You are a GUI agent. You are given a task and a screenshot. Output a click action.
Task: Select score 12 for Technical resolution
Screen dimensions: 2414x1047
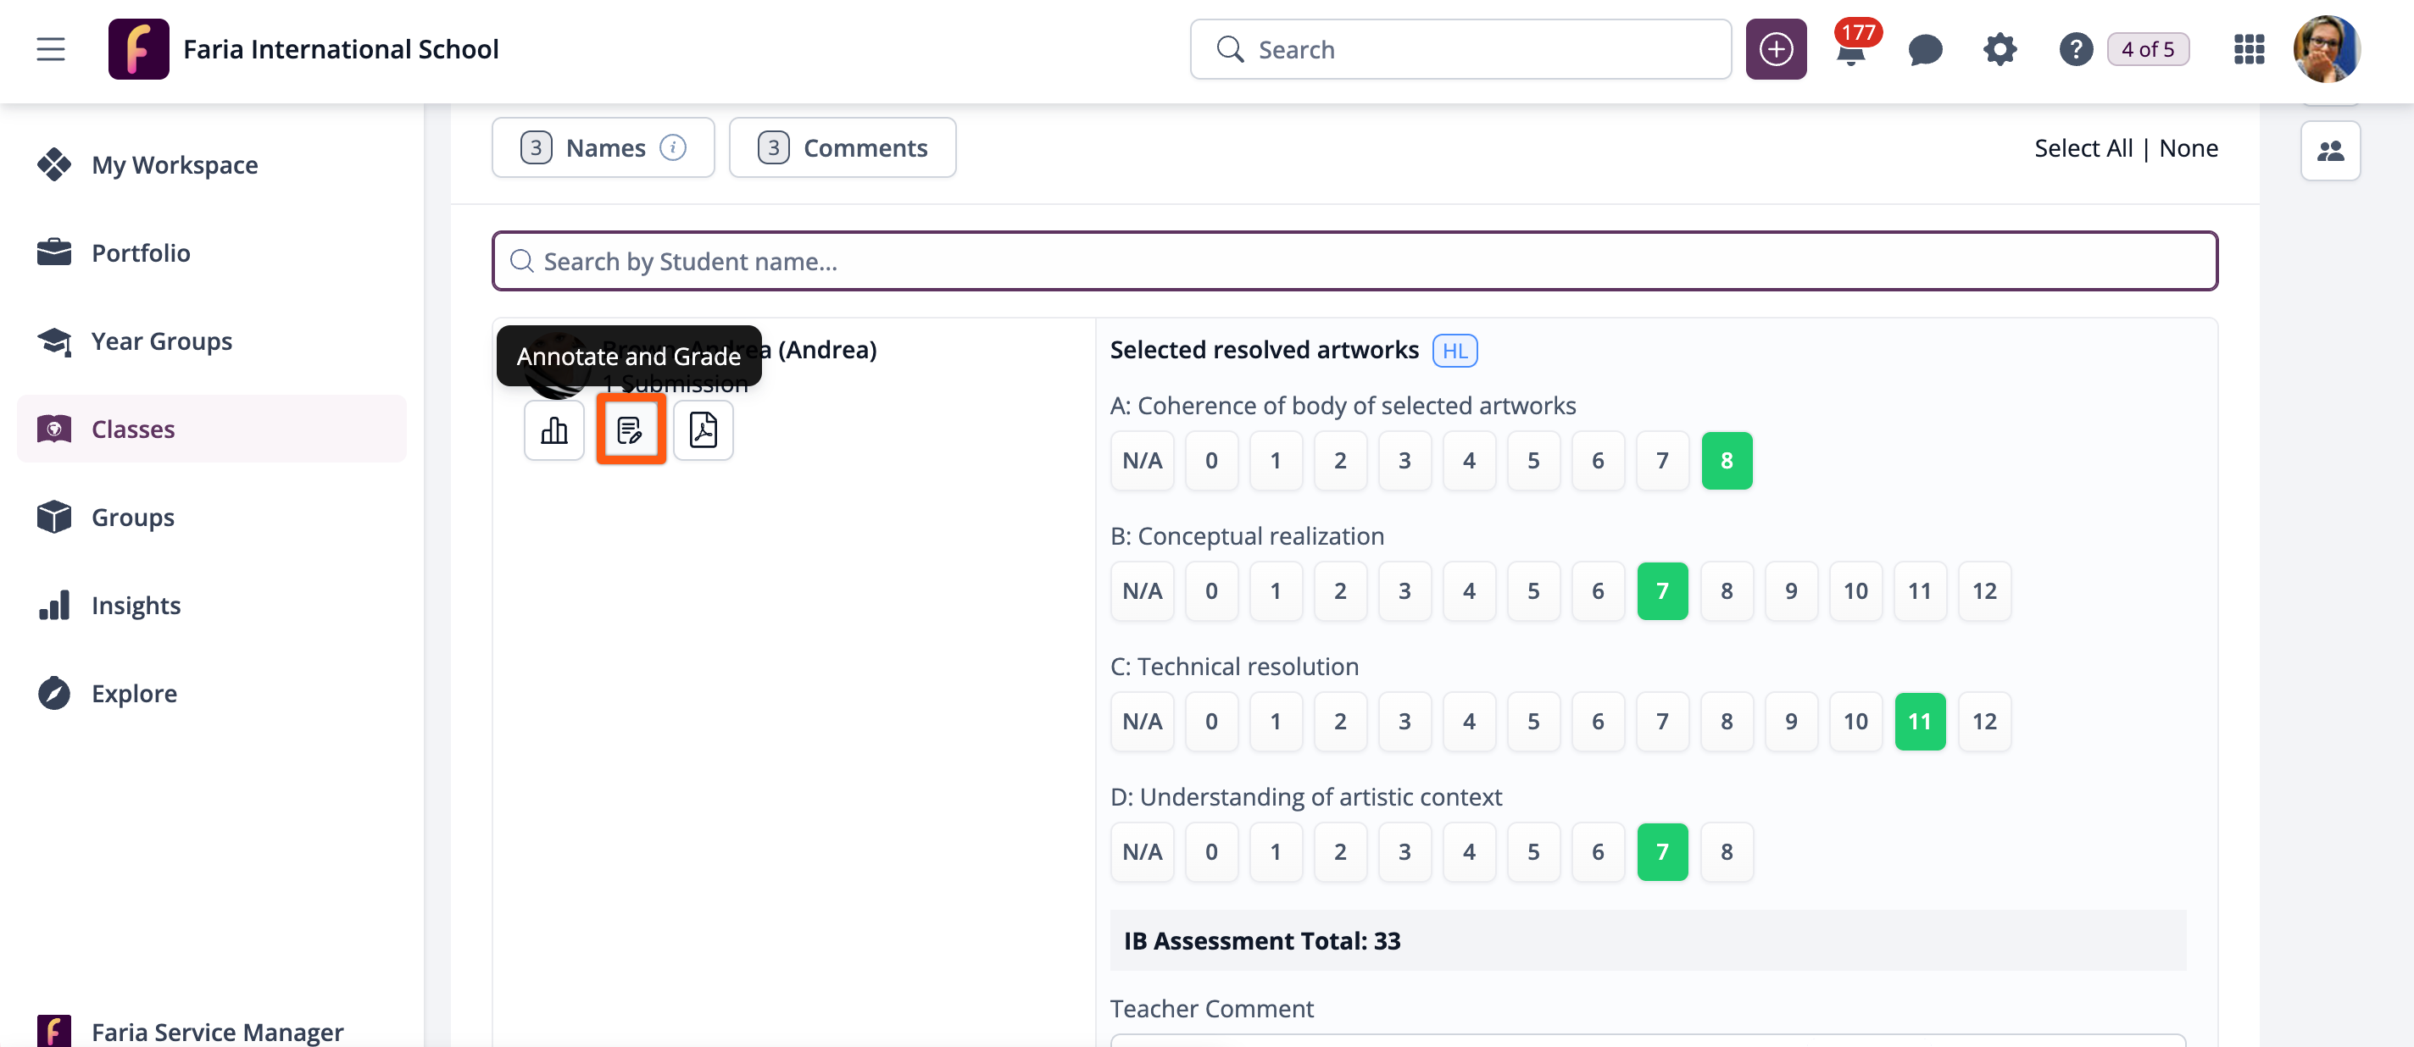tap(1984, 721)
